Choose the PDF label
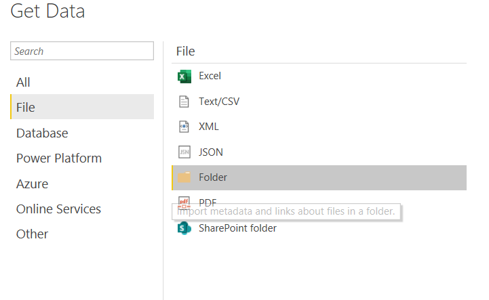This screenshot has width=489, height=300. coord(208,202)
